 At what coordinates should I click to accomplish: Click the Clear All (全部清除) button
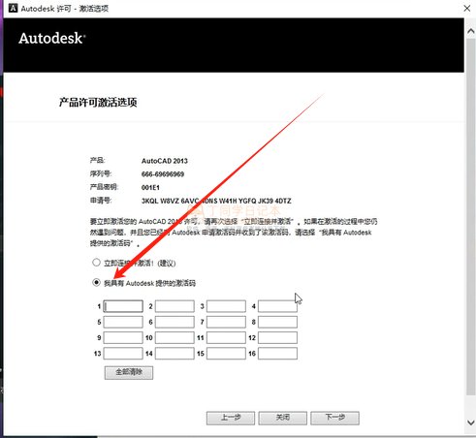click(x=129, y=372)
